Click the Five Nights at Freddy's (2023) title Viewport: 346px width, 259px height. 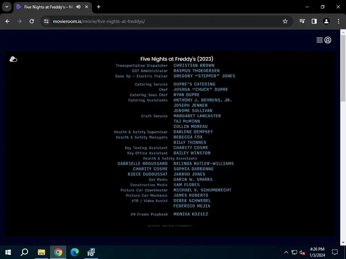click(177, 59)
